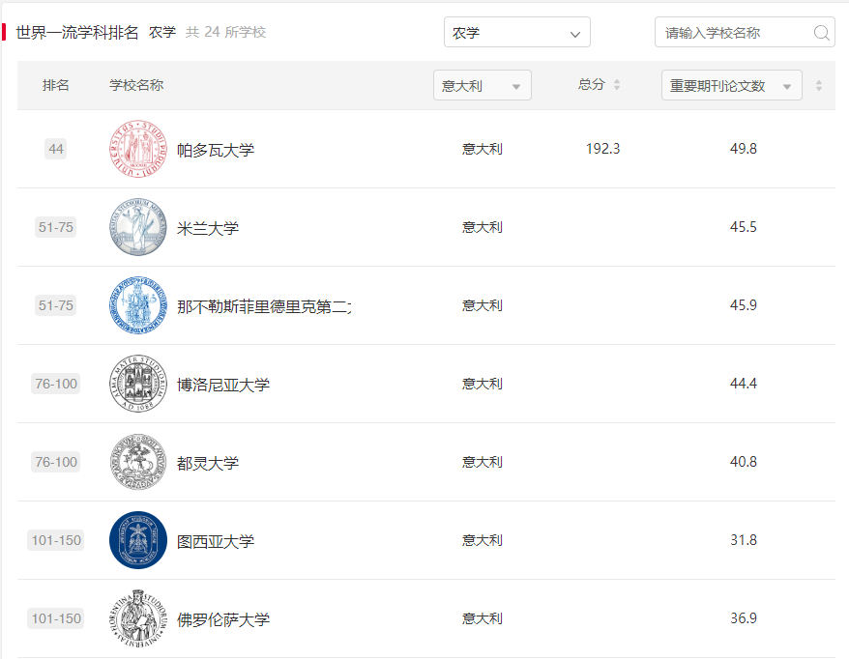Viewport: 849px width, 659px height.
Task: Click the Tuscia University blue logo
Action: point(137,540)
